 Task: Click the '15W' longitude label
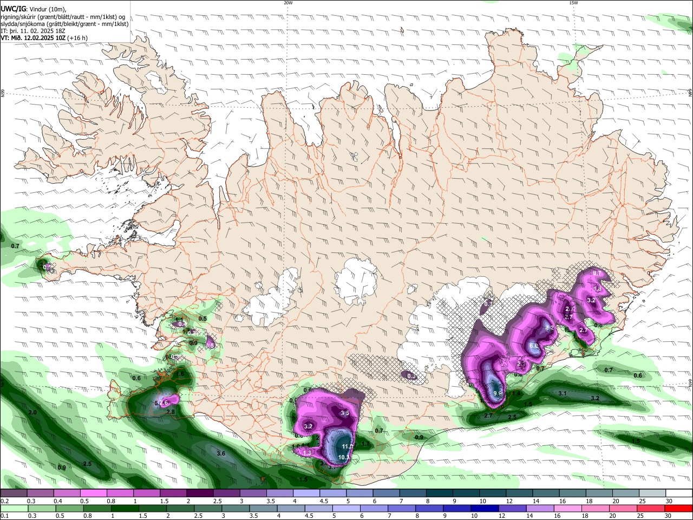pos(573,3)
